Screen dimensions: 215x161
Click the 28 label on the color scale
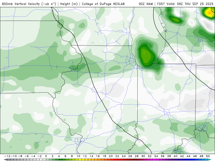click(x=137, y=156)
